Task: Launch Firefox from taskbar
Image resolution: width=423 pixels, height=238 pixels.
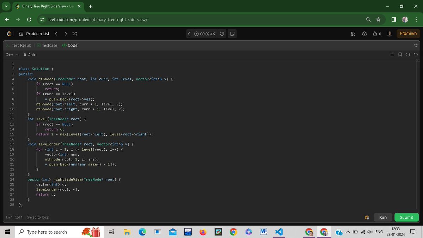Action: pyautogui.click(x=203, y=232)
